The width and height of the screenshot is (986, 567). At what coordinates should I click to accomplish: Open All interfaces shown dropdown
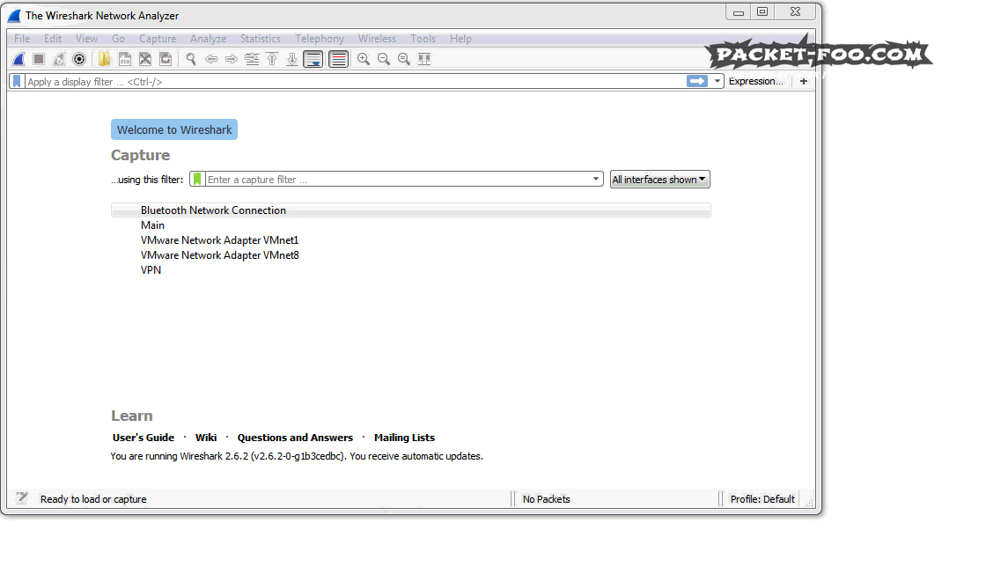point(659,179)
